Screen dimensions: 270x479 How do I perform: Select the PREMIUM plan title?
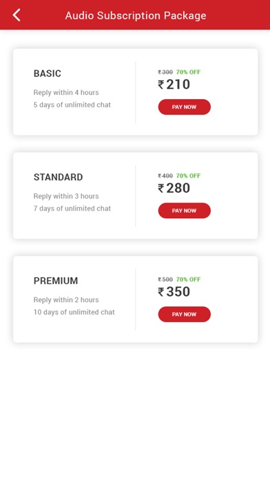point(56,280)
